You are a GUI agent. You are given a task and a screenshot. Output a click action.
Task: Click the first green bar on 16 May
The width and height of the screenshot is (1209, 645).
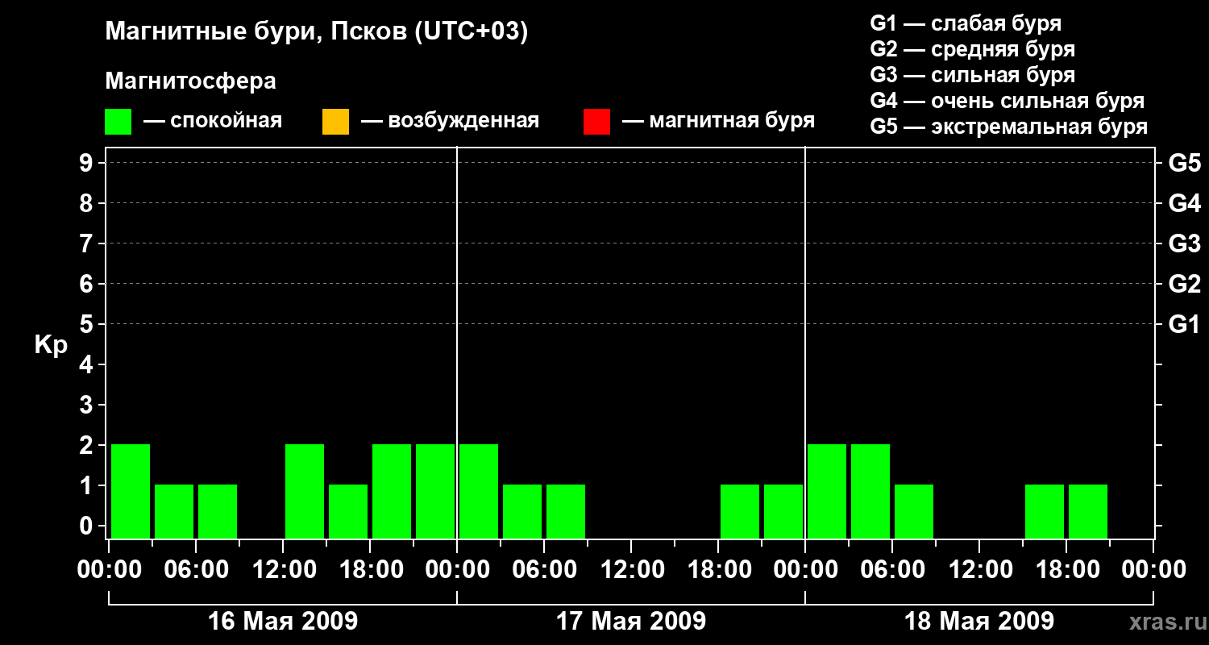131,490
